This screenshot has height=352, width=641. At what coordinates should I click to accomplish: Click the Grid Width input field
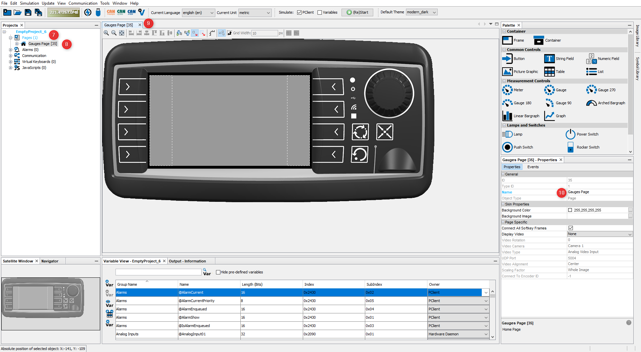click(264, 33)
